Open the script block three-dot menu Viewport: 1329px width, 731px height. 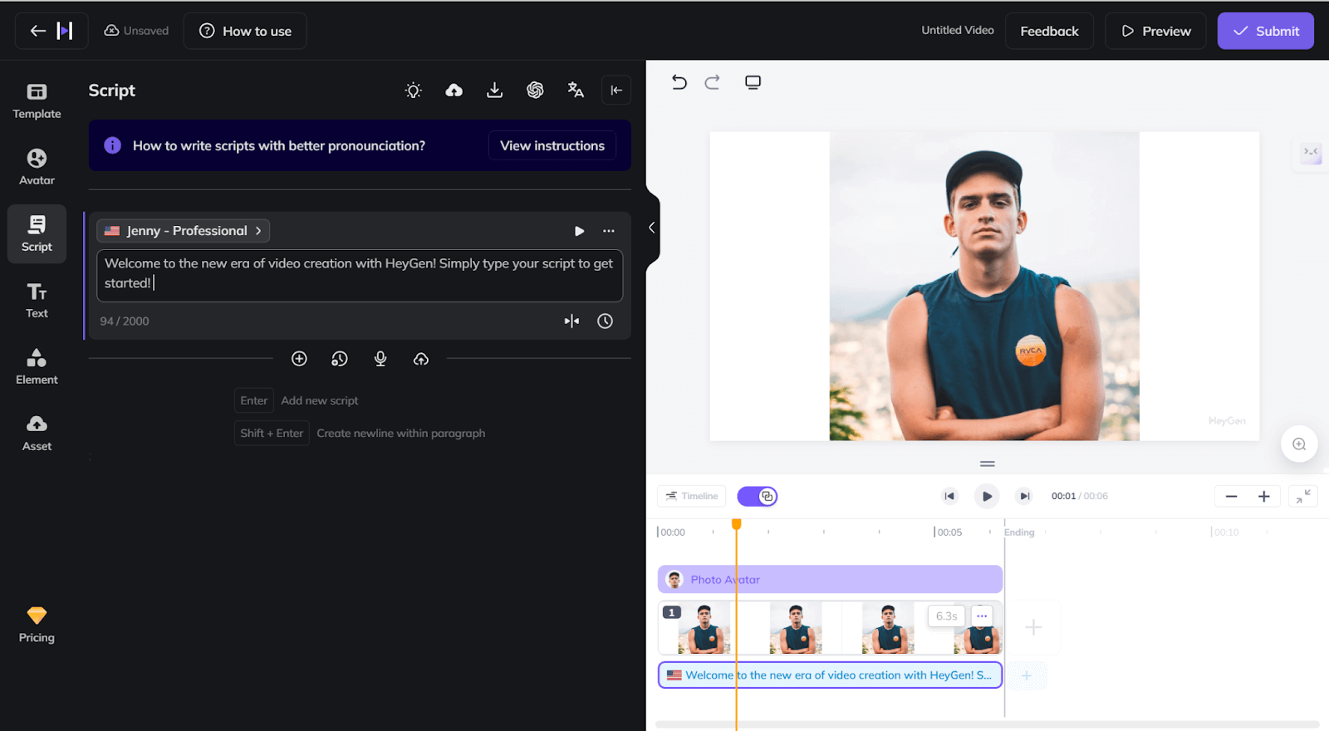(x=609, y=231)
